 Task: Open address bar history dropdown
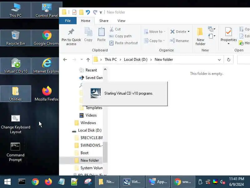coord(219,60)
